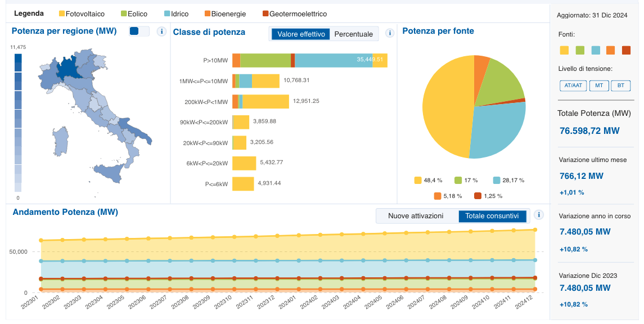Open info icon for Potenza per regione

click(x=161, y=31)
